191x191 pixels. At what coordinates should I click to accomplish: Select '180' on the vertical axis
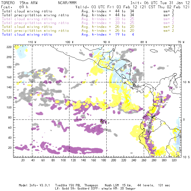[9, 67]
